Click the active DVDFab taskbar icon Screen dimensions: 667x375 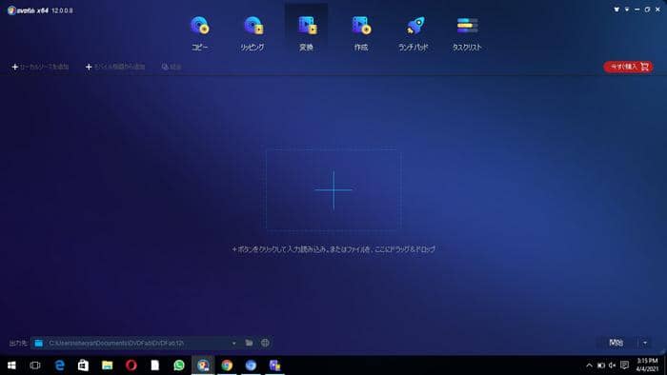(203, 365)
